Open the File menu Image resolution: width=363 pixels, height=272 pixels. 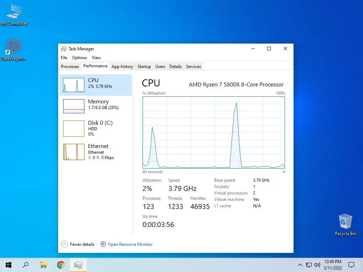[64, 58]
